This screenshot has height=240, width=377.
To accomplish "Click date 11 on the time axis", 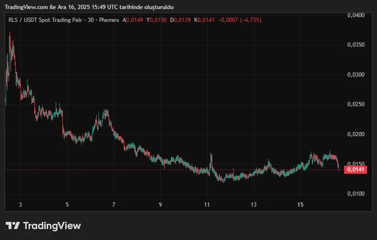I will (207, 205).
